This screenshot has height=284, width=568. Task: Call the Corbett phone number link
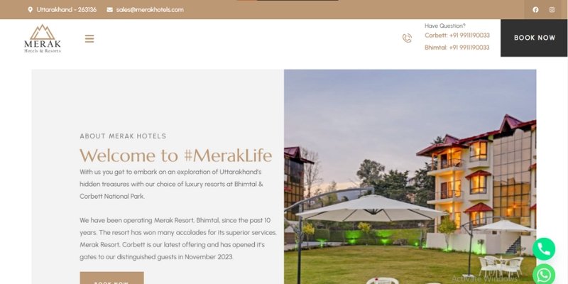click(457, 35)
